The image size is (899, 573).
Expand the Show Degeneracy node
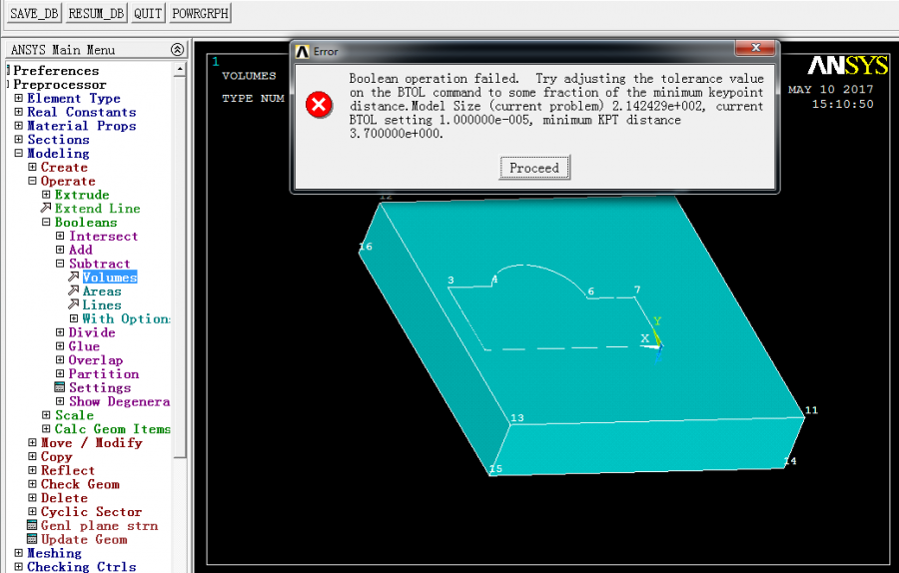coord(60,401)
